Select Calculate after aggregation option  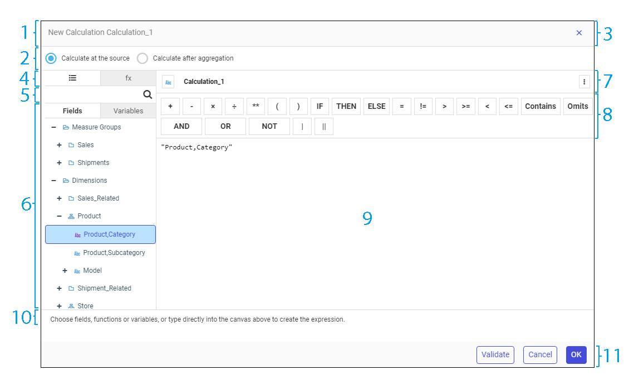click(x=142, y=58)
